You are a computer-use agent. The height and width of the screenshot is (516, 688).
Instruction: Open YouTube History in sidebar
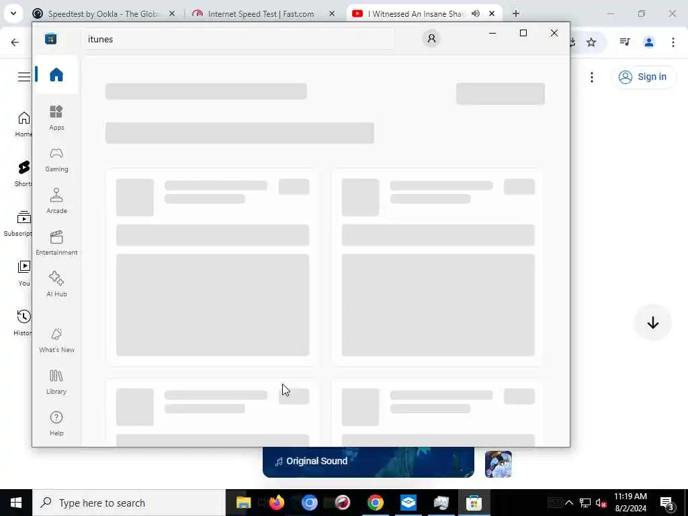[24, 323]
